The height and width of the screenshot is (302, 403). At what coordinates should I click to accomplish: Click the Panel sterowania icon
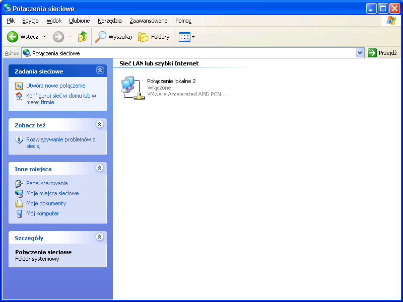[19, 183]
